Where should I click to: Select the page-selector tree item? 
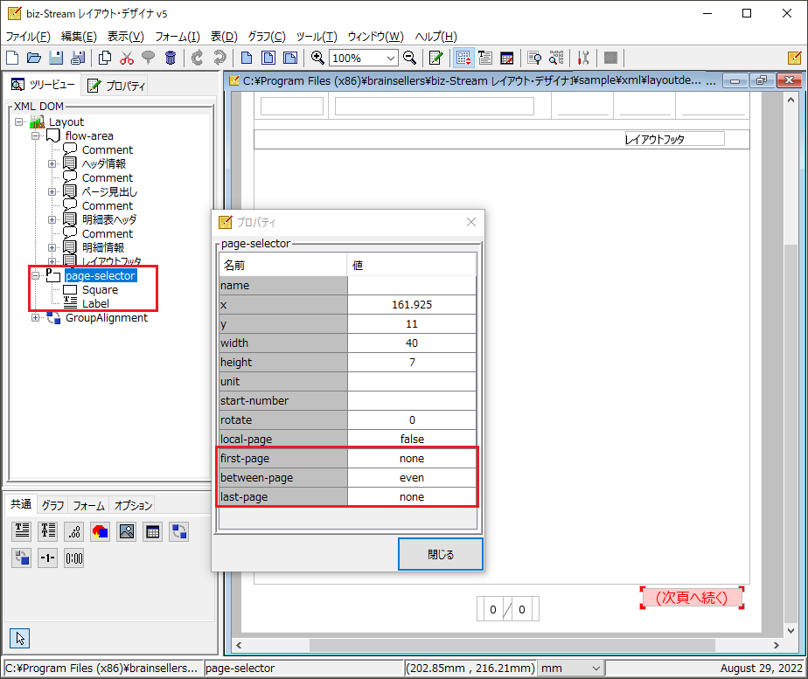pos(101,276)
